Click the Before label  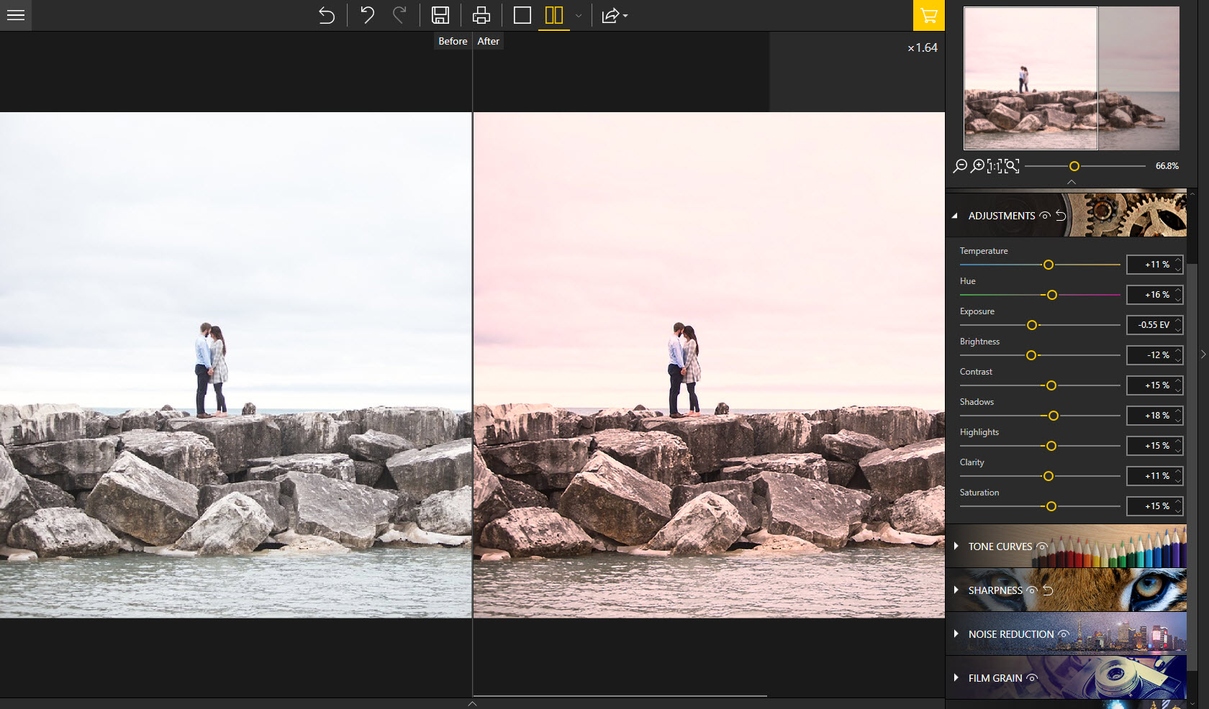click(453, 42)
